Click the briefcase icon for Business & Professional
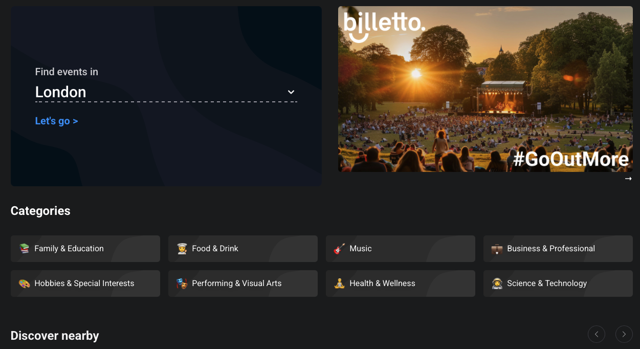 click(497, 249)
